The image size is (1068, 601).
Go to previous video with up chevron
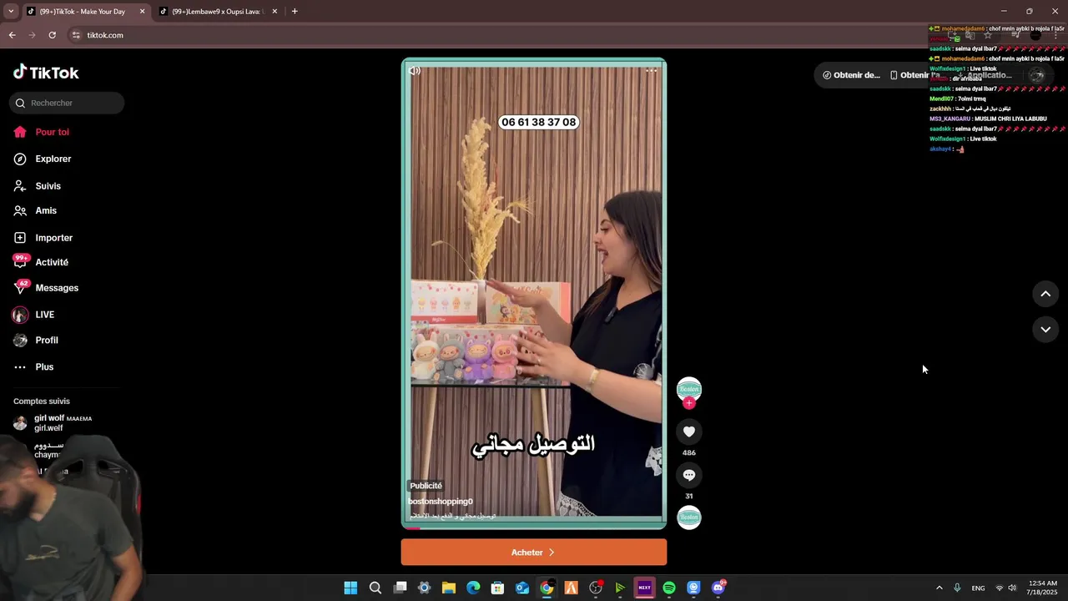click(1045, 294)
